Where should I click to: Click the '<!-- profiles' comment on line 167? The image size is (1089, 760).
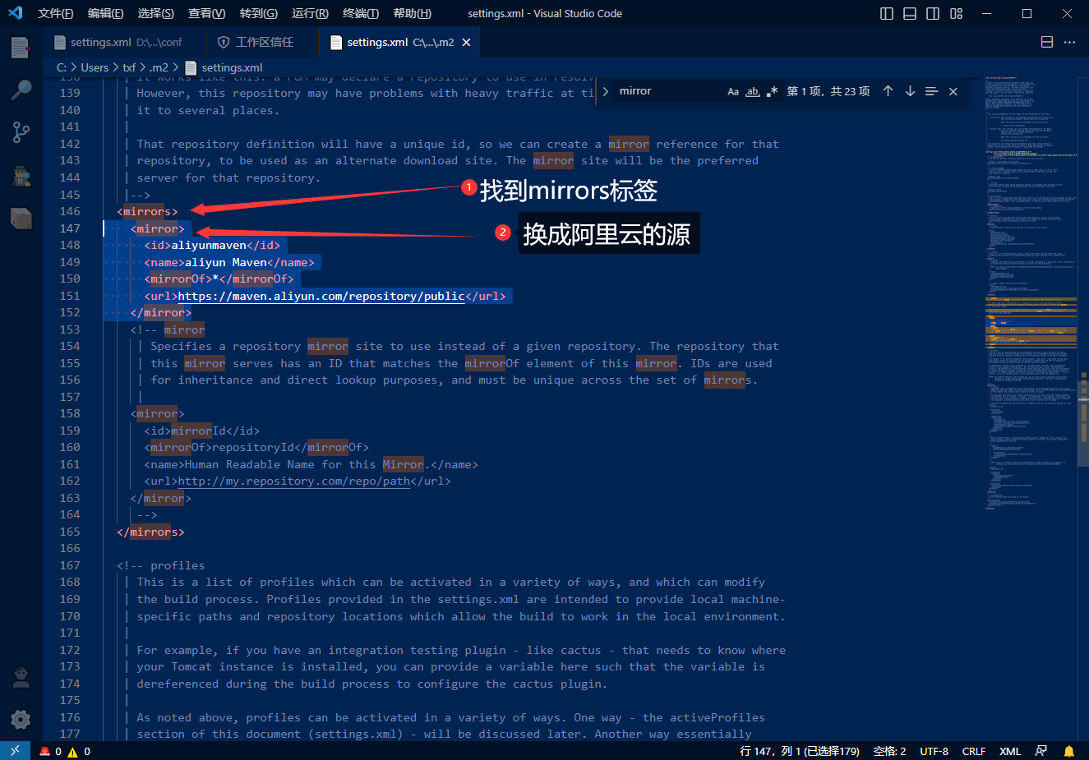pos(161,565)
